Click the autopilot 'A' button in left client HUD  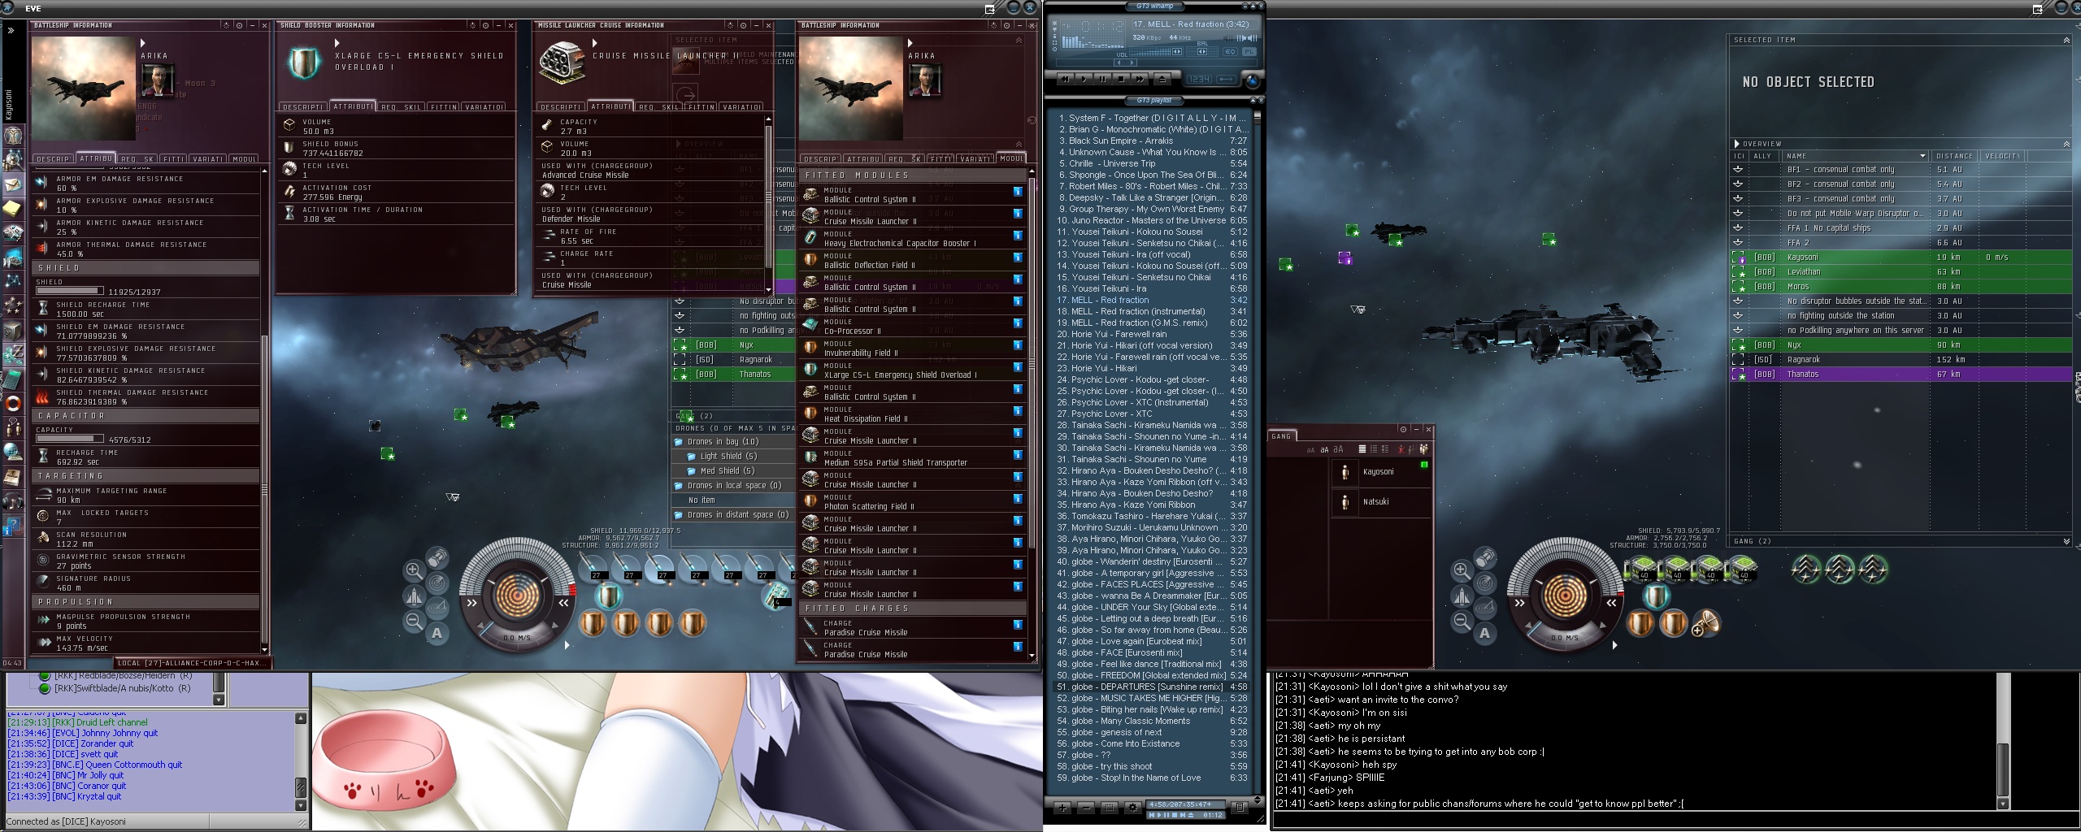(437, 633)
